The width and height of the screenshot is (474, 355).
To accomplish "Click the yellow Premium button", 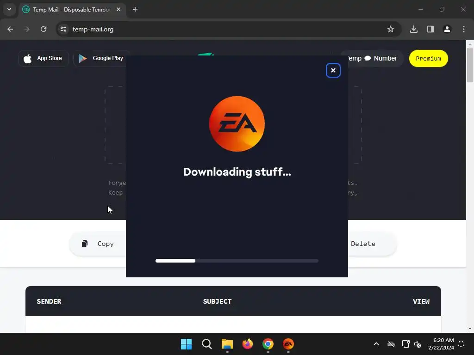I will (428, 59).
